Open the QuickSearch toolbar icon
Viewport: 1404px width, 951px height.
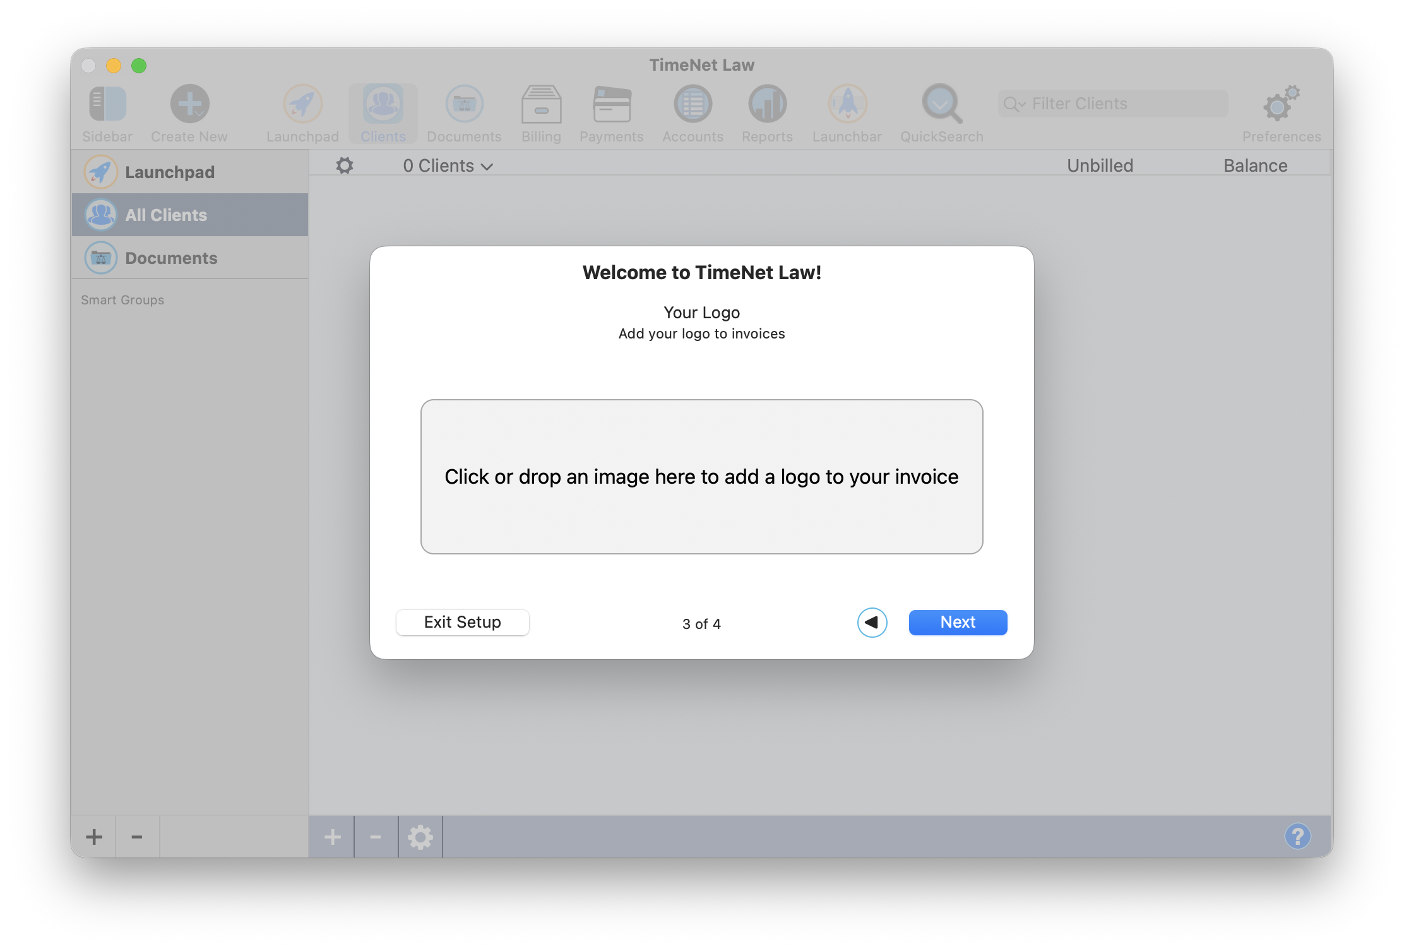(942, 104)
